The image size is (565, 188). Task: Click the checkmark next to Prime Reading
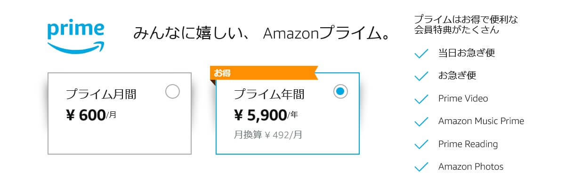coord(420,144)
